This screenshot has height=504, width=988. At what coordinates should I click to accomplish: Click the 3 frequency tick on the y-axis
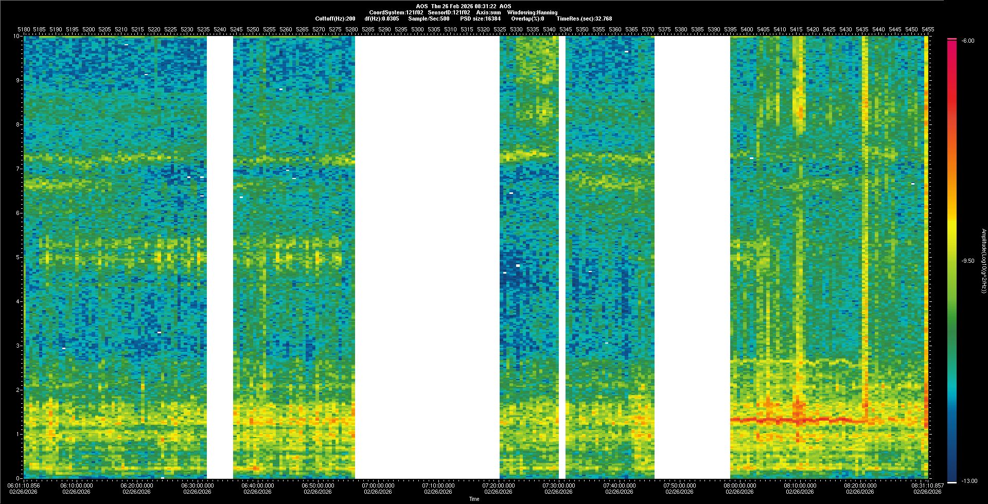coord(19,346)
